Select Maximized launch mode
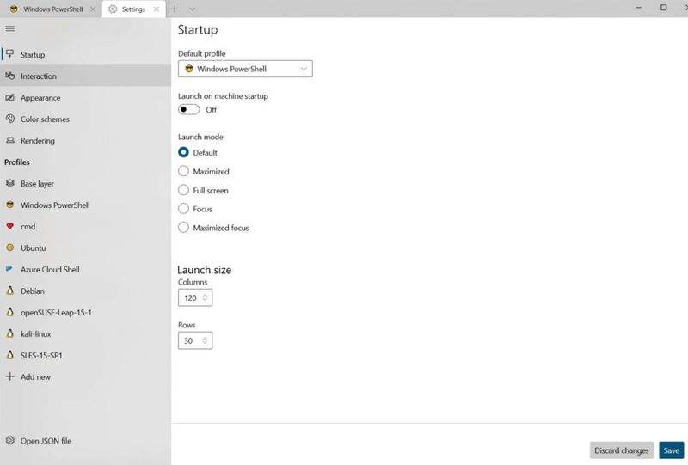The height and width of the screenshot is (465, 688). tap(183, 172)
